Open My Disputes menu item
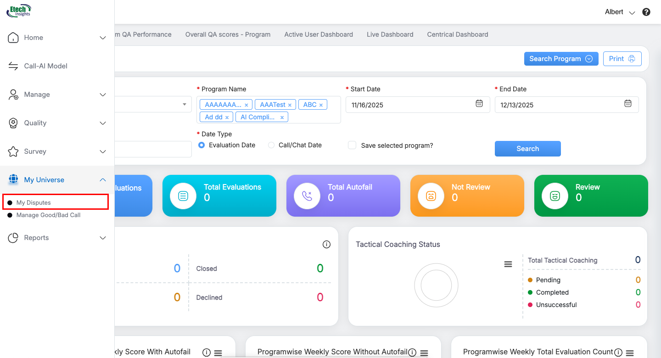Viewport: 661px width, 358px height. 34,202
